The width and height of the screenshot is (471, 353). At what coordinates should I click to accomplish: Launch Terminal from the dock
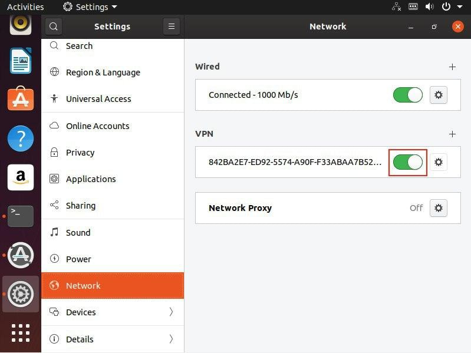pyautogui.click(x=21, y=216)
